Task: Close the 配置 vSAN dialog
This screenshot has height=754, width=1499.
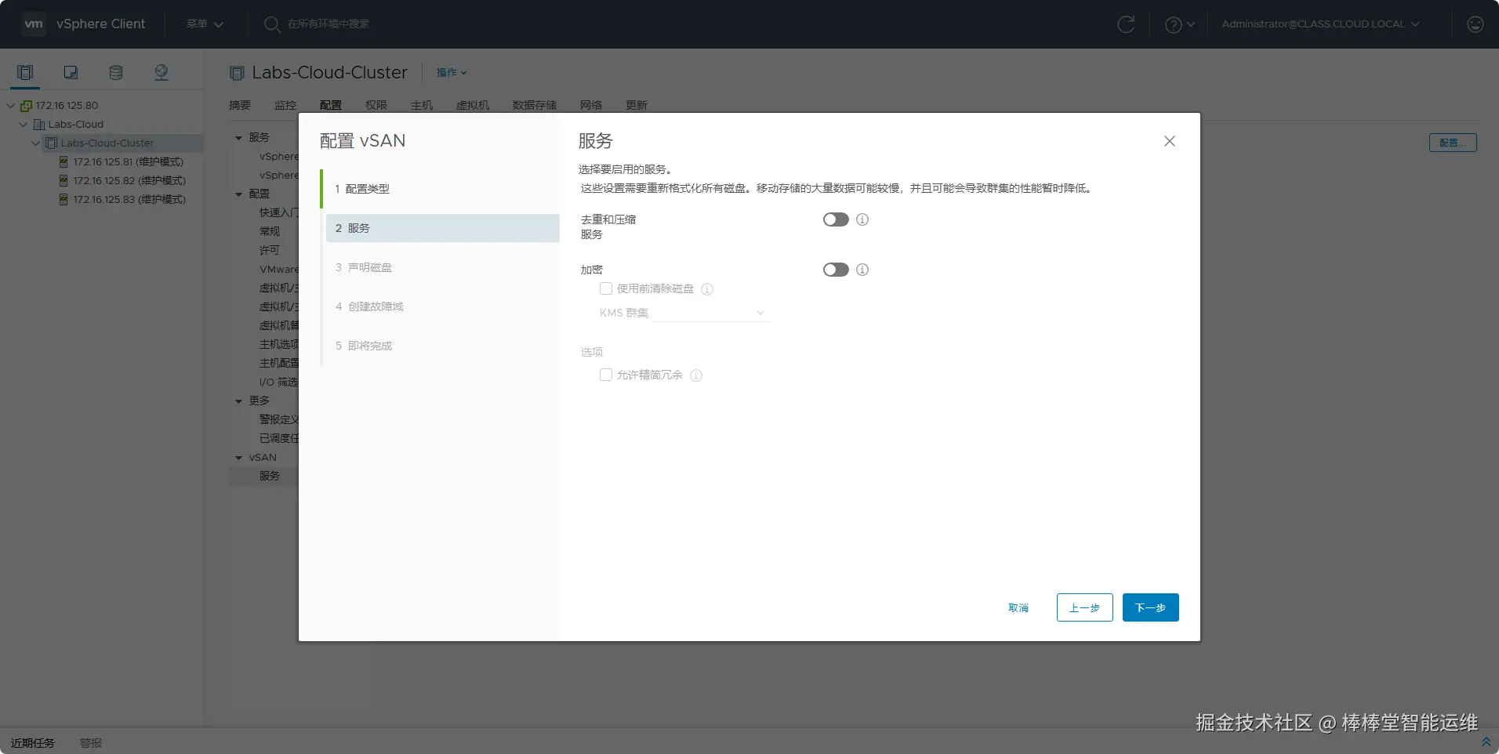Action: tap(1170, 141)
